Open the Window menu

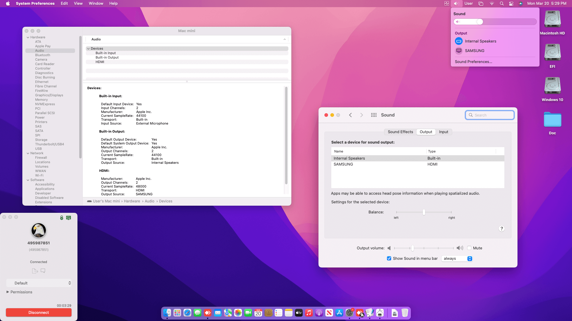pyautogui.click(x=96, y=4)
